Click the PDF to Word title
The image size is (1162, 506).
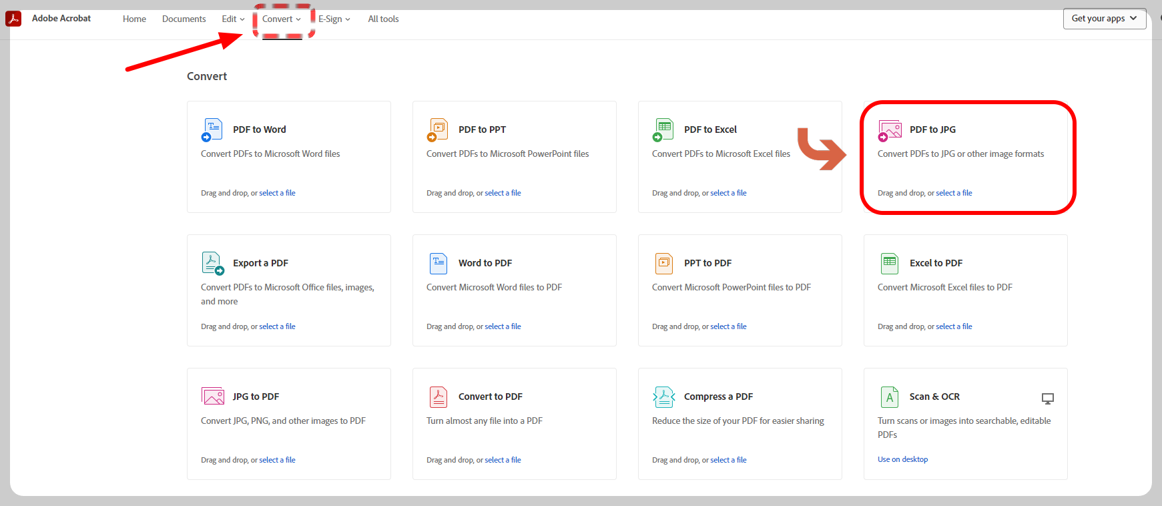click(x=259, y=130)
